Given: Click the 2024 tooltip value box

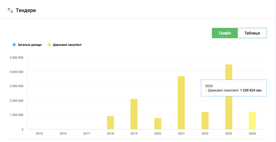Looking at the screenshot, I should tap(234, 88).
